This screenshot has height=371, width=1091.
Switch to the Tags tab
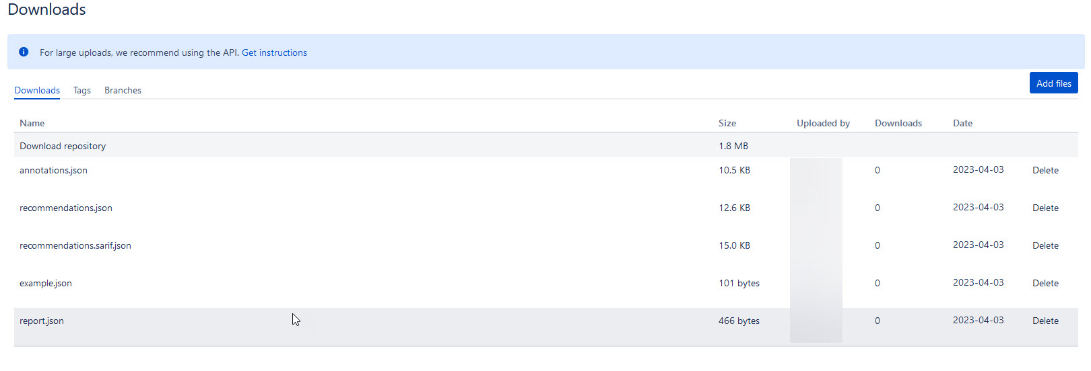82,90
